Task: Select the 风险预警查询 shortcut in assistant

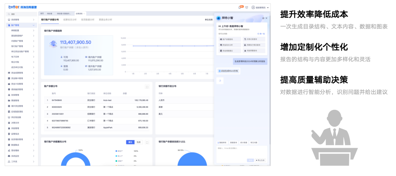Action: tap(253, 50)
